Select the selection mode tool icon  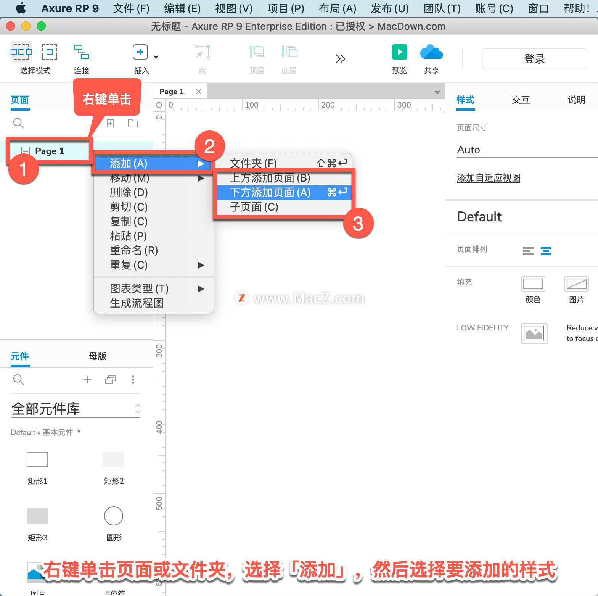click(21, 52)
